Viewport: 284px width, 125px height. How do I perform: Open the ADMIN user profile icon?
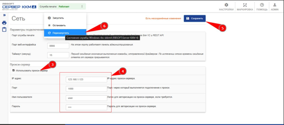click(275, 5)
